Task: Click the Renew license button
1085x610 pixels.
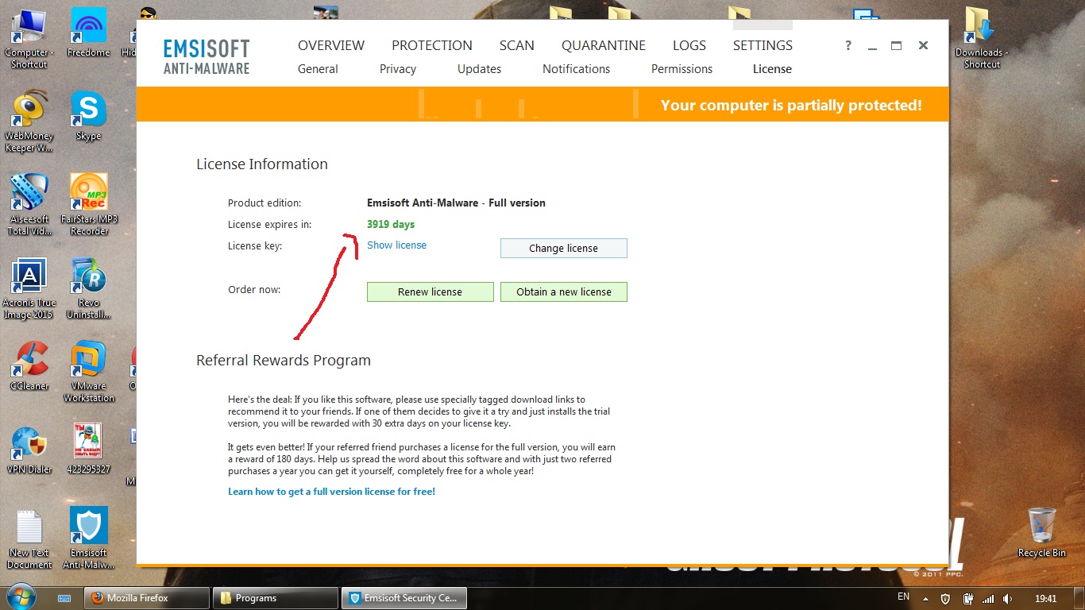Action: 431,292
